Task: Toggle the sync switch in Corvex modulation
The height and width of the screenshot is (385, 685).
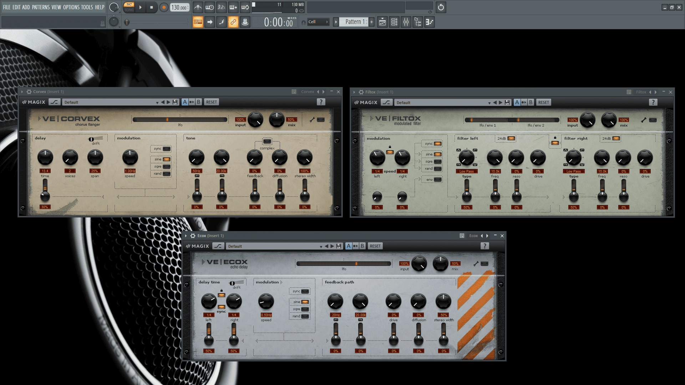Action: (167, 149)
